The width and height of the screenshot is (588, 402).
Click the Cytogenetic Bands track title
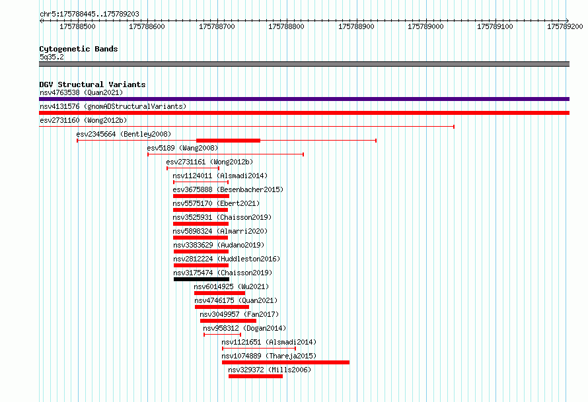click(79, 49)
